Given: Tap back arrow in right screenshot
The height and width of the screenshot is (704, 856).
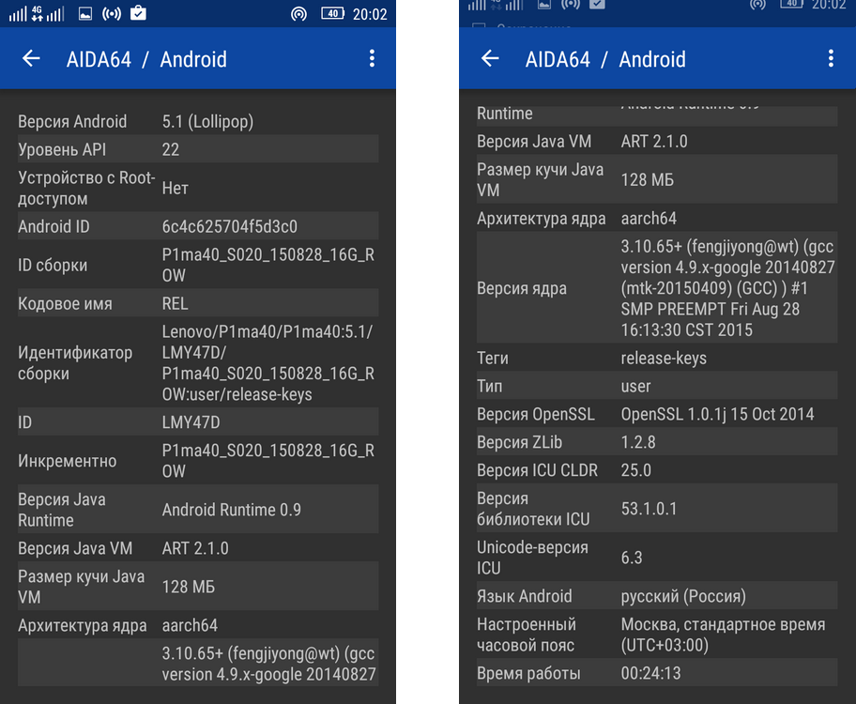Looking at the screenshot, I should [490, 58].
